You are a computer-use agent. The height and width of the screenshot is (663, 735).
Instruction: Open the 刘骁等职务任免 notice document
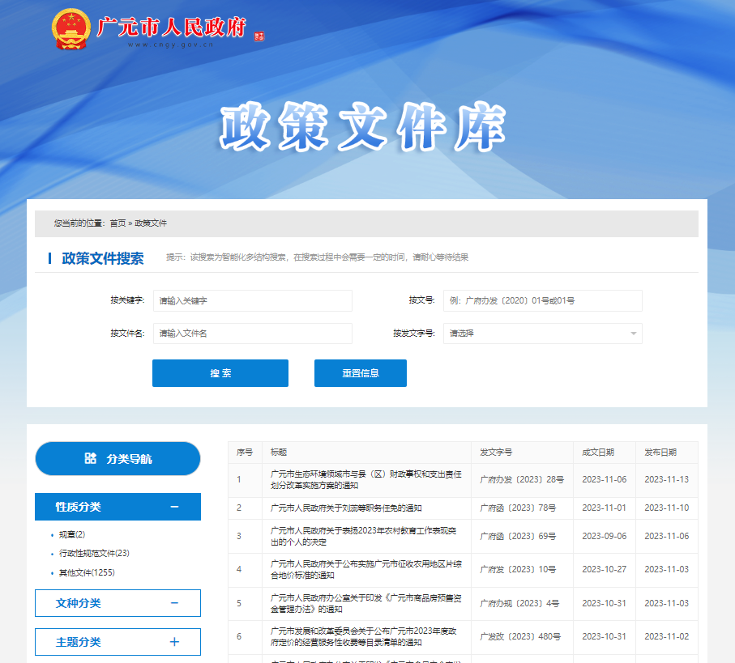click(346, 508)
